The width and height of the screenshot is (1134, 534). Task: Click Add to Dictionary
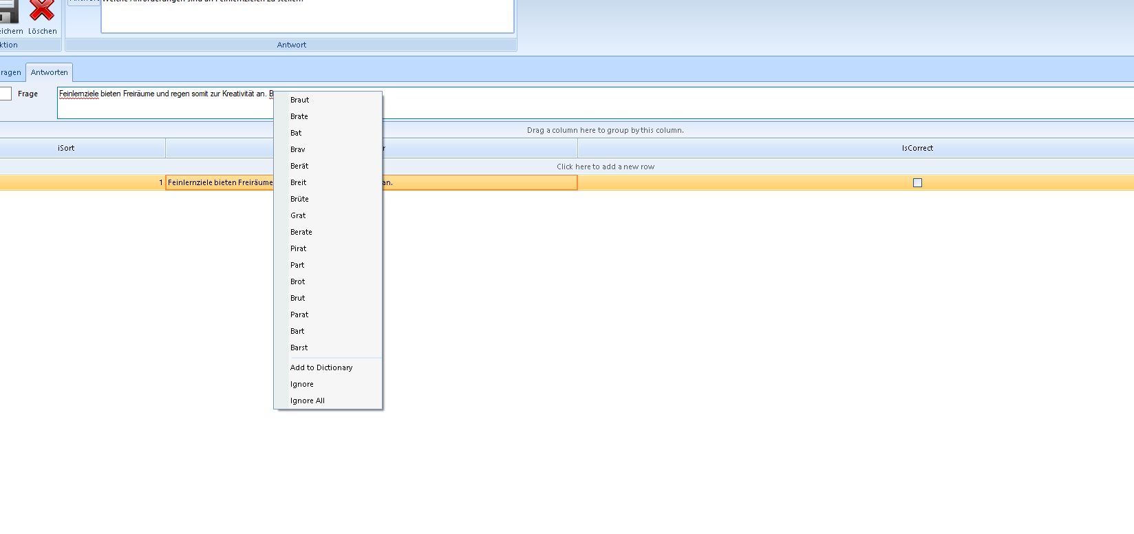(321, 367)
